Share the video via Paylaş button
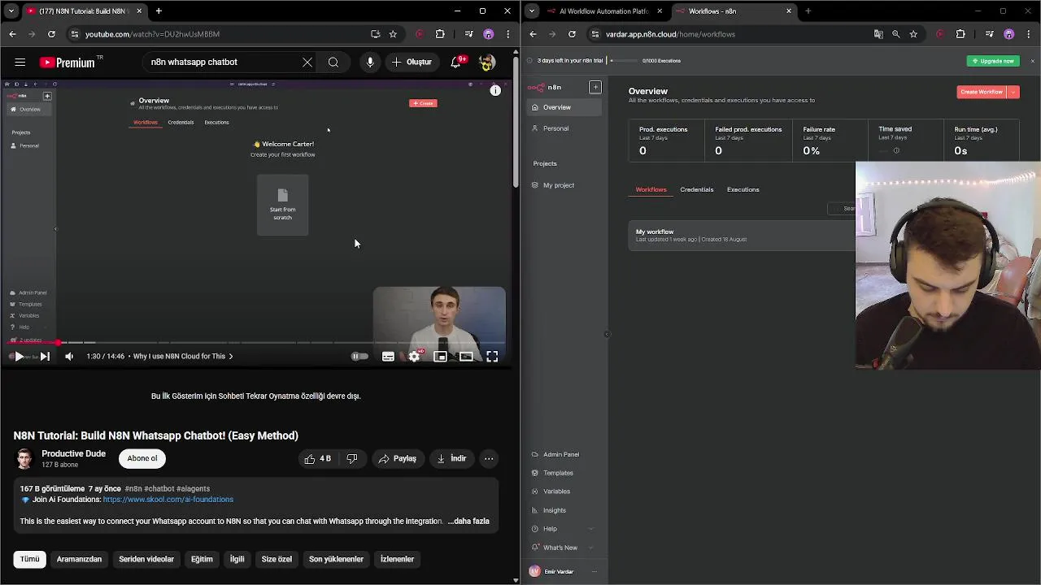 [x=398, y=458]
